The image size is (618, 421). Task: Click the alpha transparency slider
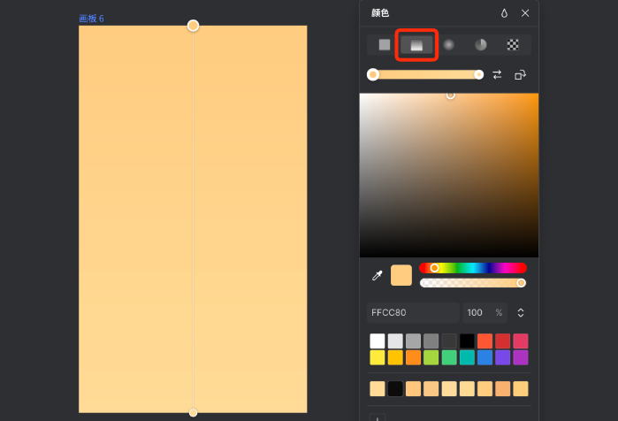[473, 283]
